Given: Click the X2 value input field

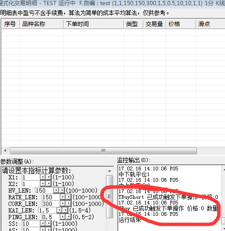Looking at the screenshot, I should pos(31,184).
